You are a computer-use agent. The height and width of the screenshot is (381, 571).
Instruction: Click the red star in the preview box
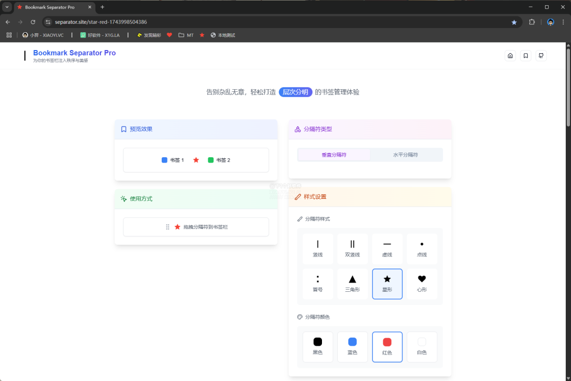[x=196, y=160]
